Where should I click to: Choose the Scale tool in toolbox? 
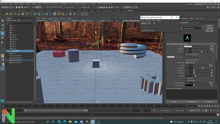tap(2, 42)
